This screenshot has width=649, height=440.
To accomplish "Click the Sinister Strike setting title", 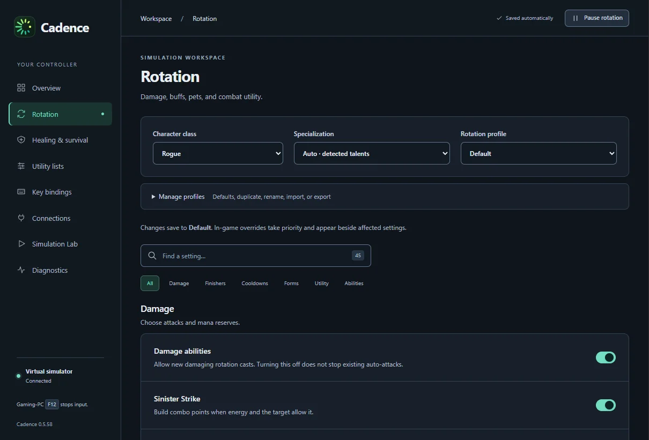I will point(177,399).
